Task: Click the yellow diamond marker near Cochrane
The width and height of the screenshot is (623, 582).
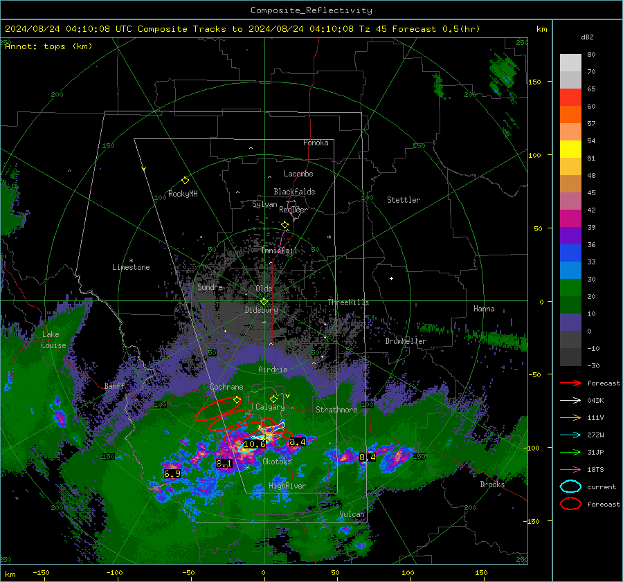Action: [x=237, y=399]
